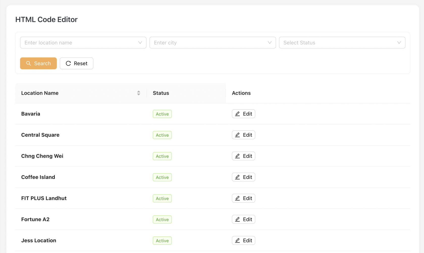Edit the Central Square location
The image size is (424, 253).
(x=244, y=135)
